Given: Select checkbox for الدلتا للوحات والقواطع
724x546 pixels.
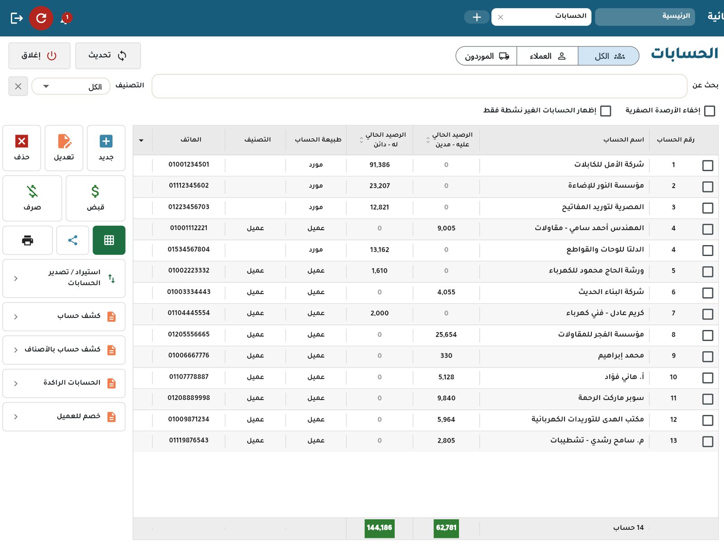Looking at the screenshot, I should [708, 251].
